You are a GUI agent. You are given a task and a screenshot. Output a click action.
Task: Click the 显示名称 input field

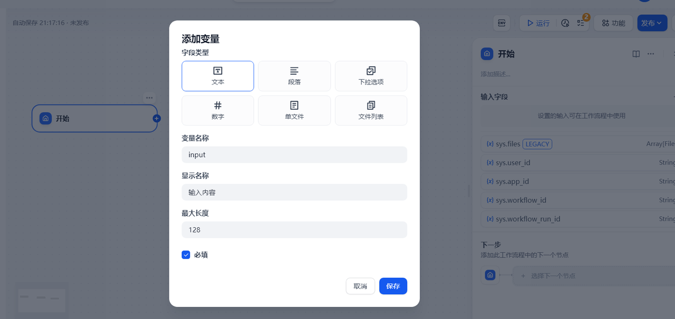294,192
